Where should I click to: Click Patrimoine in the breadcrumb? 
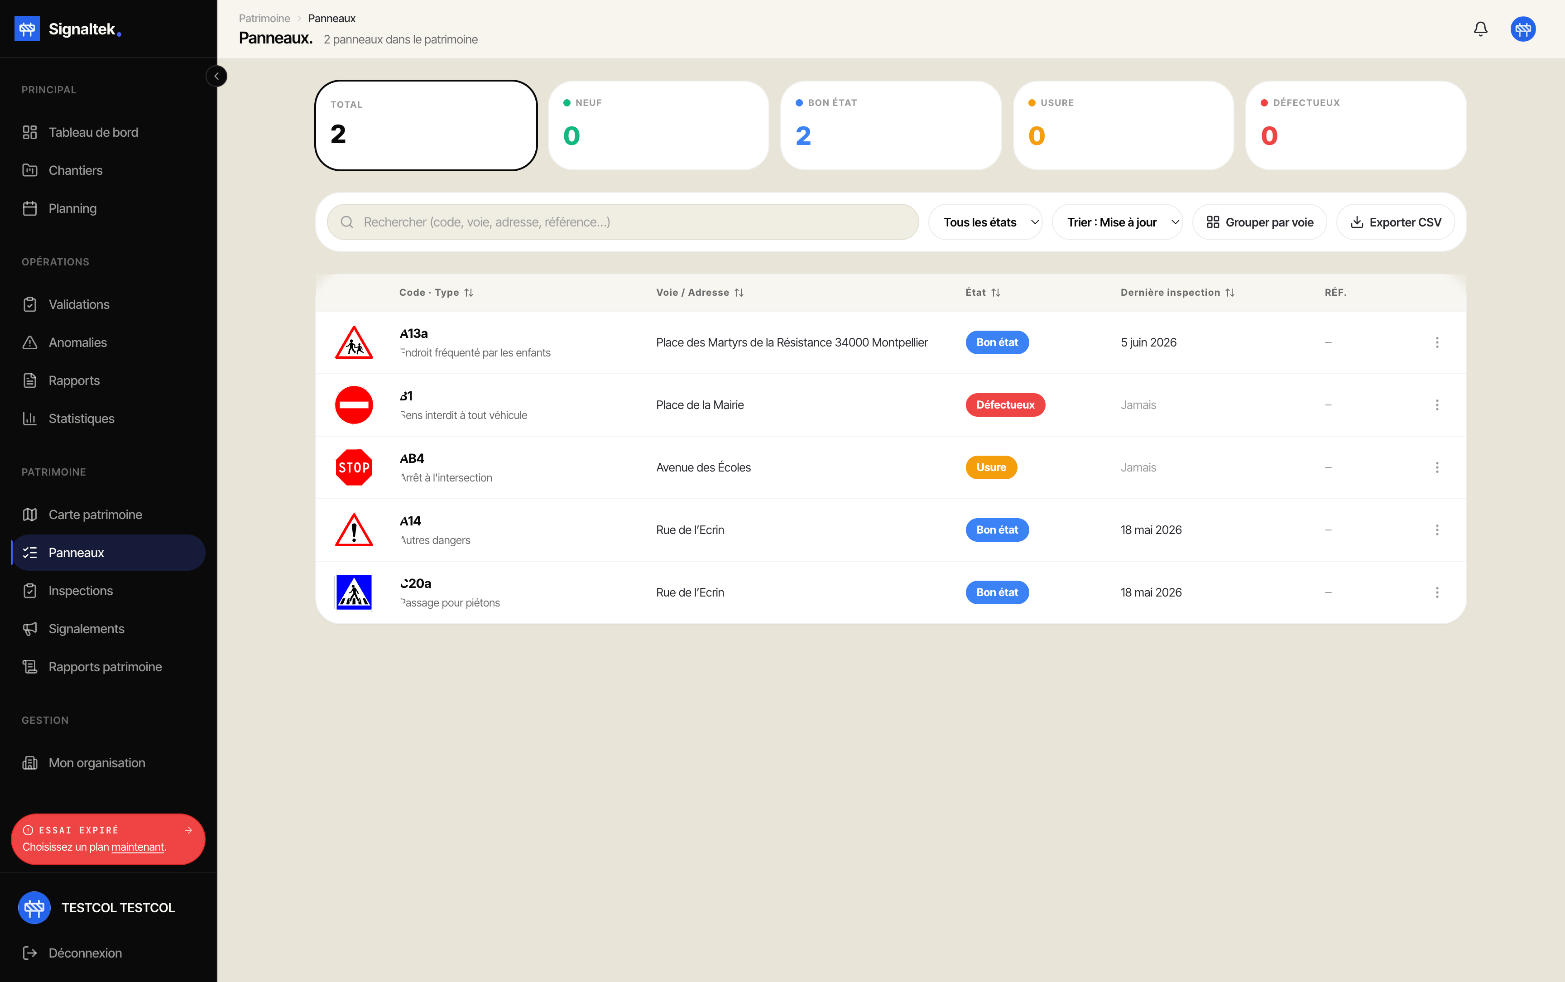pos(264,18)
